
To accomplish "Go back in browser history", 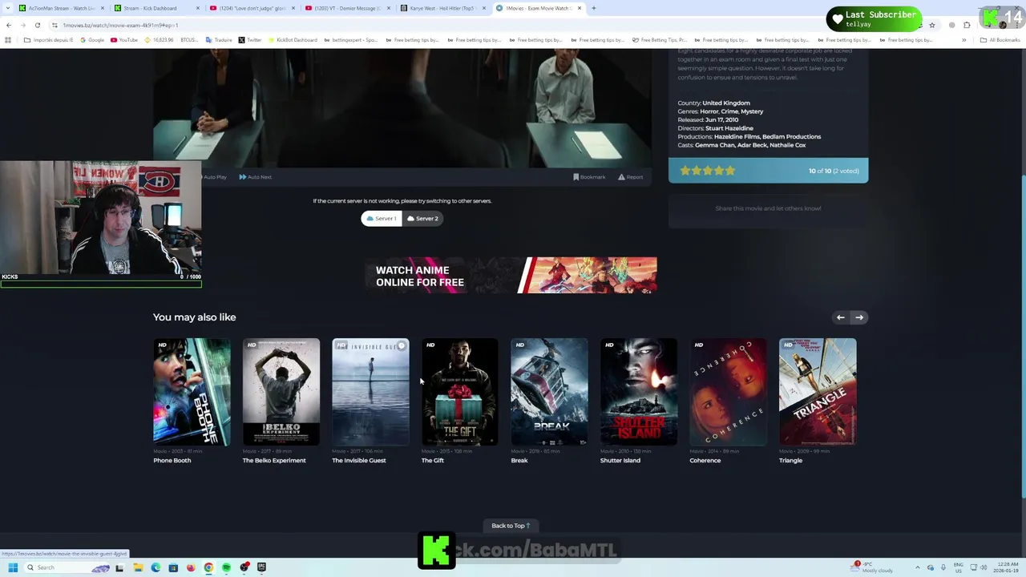I will pyautogui.click(x=9, y=25).
